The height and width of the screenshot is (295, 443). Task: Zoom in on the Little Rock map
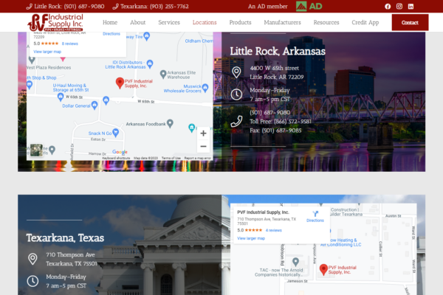[x=203, y=133]
